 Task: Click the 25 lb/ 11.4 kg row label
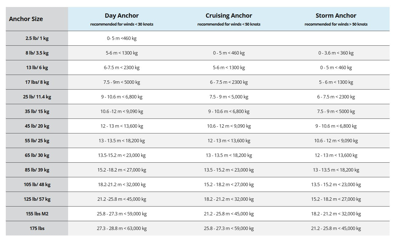pyautogui.click(x=37, y=97)
